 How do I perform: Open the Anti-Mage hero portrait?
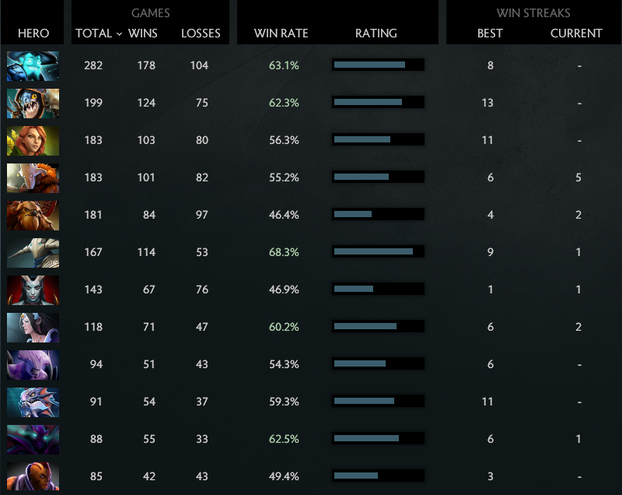click(33, 476)
